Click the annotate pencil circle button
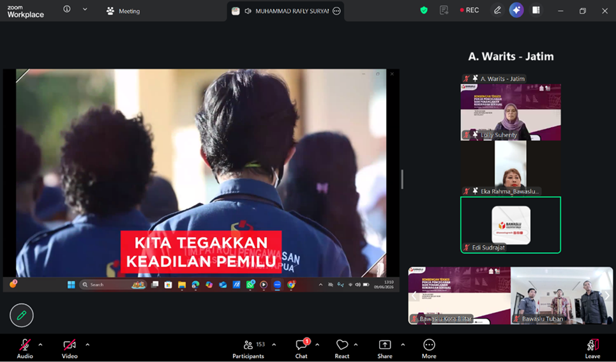Image resolution: width=616 pixels, height=362 pixels. click(22, 315)
